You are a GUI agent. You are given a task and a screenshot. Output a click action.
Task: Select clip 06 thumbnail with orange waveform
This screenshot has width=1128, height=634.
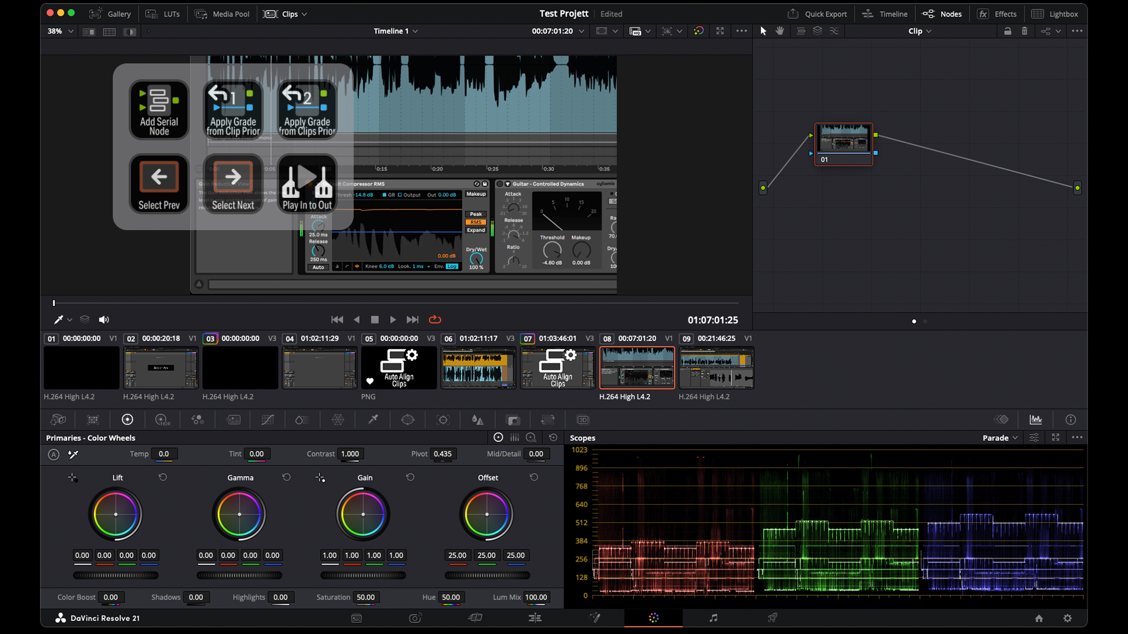coord(478,368)
